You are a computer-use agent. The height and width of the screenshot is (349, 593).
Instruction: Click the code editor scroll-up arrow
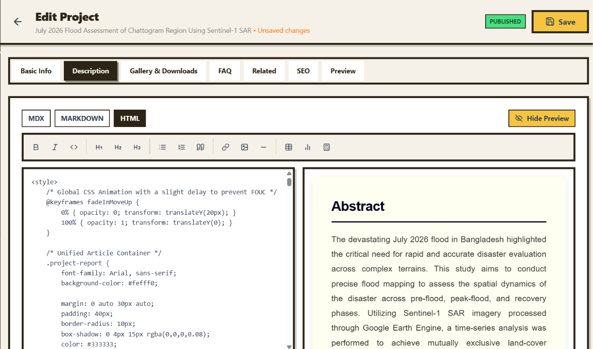click(289, 173)
